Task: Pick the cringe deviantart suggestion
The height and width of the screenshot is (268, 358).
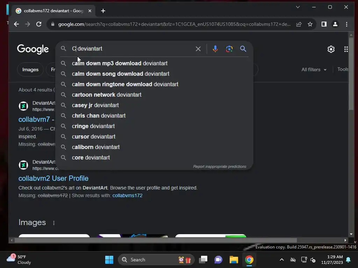Action: 154,126
